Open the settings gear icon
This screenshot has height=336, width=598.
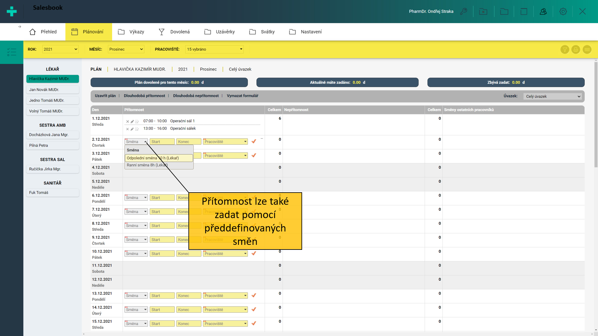(x=563, y=12)
